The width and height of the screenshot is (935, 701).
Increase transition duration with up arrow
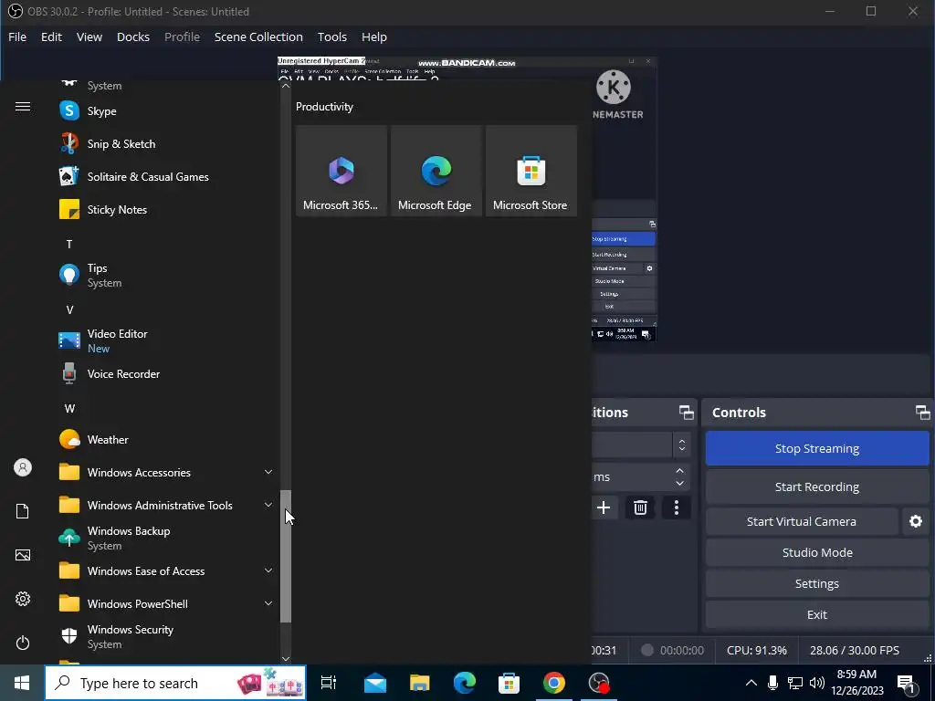click(679, 471)
